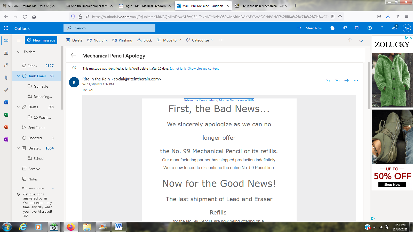Open the Archive folder
The height and width of the screenshot is (232, 413).
[x=37, y=169]
